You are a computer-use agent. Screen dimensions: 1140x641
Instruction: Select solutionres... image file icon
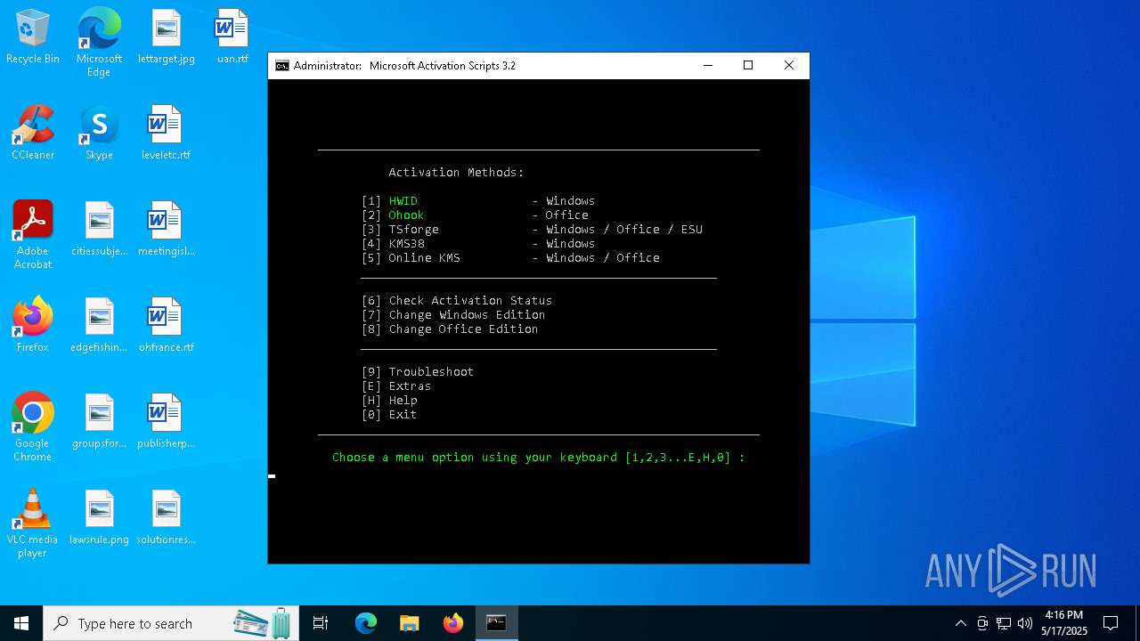tap(166, 518)
